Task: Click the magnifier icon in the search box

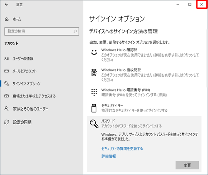Action: click(75, 31)
